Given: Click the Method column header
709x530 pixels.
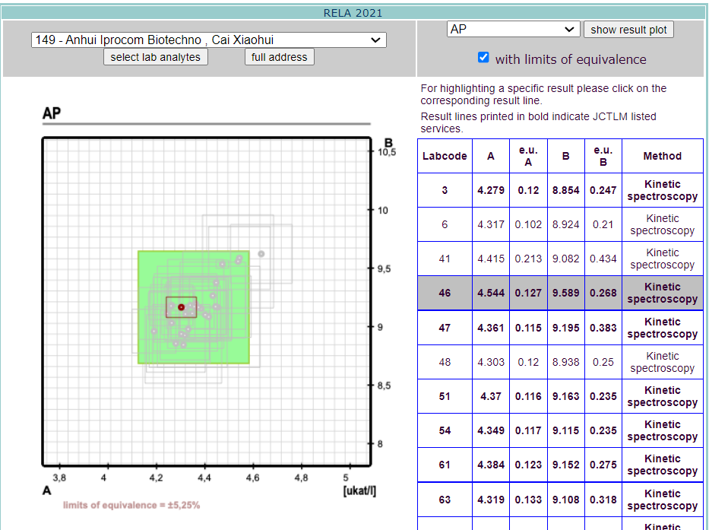Looking at the screenshot, I should (x=662, y=156).
